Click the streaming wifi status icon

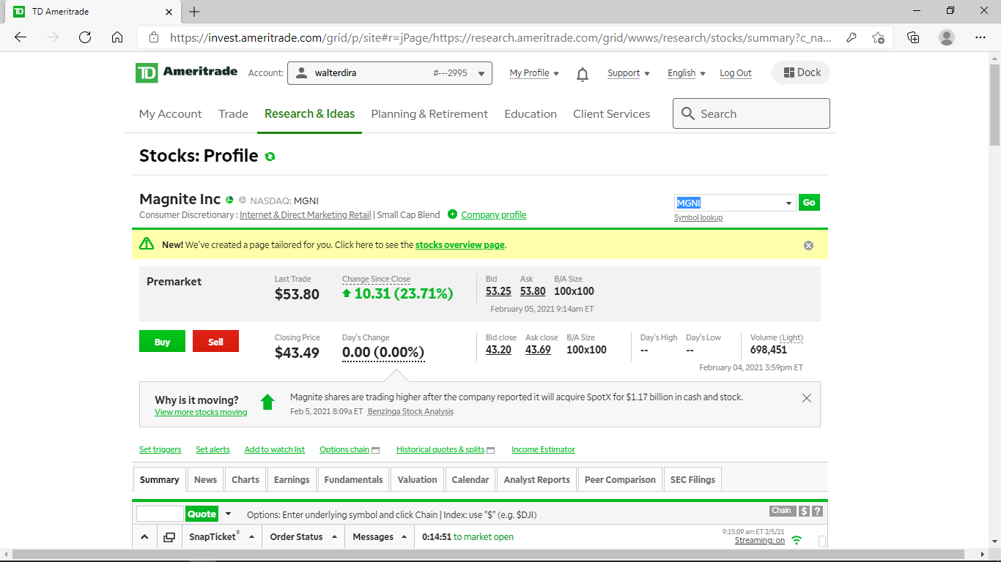[797, 540]
